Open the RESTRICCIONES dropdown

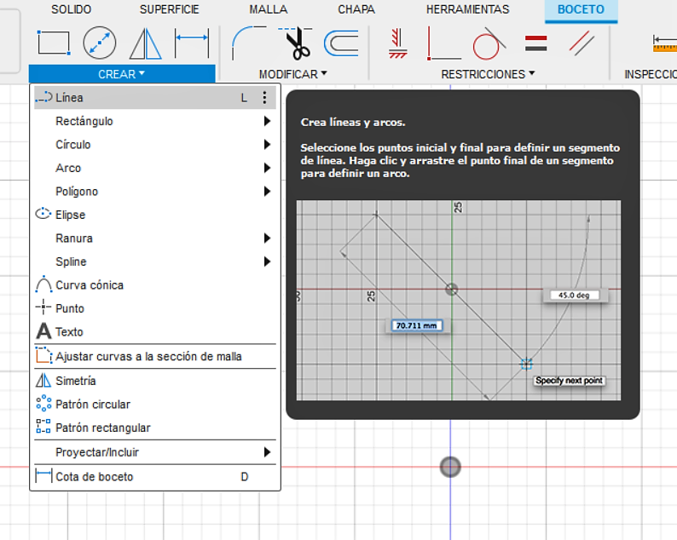488,74
